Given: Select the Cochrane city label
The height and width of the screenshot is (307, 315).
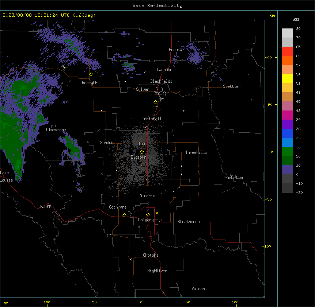Looking at the screenshot, I should click(118, 207).
